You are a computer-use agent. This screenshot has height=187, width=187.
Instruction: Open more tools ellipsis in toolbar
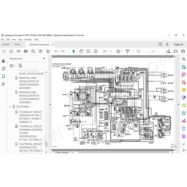click(x=153, y=51)
